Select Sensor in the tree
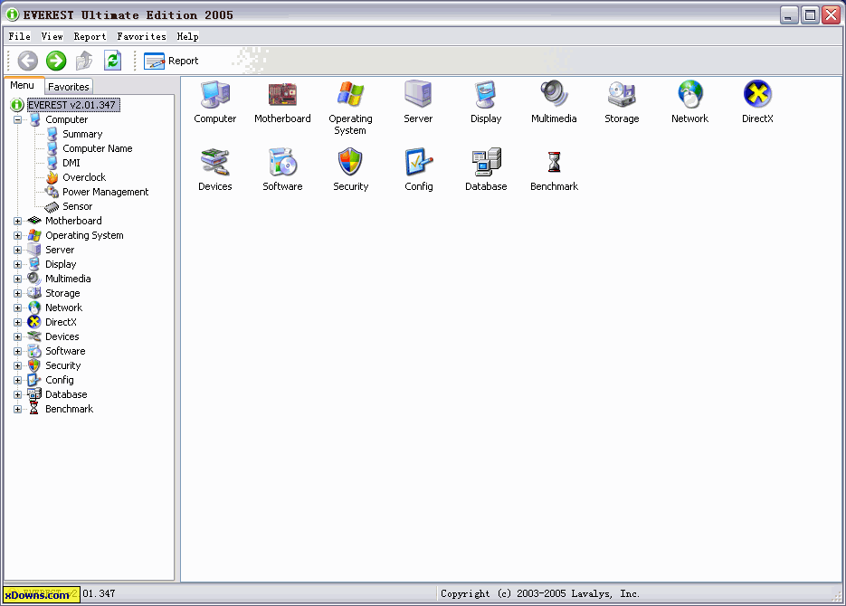Viewport: 846px width, 606px height. 78,206
